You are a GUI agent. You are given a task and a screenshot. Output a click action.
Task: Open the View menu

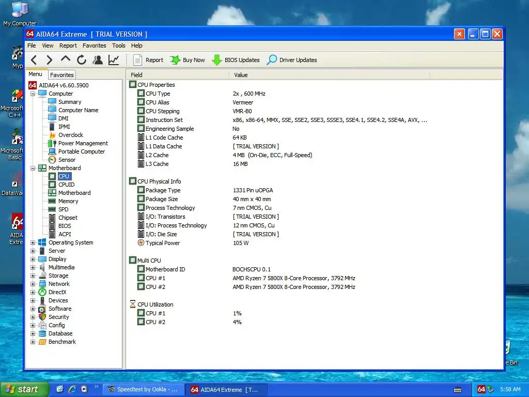(48, 45)
